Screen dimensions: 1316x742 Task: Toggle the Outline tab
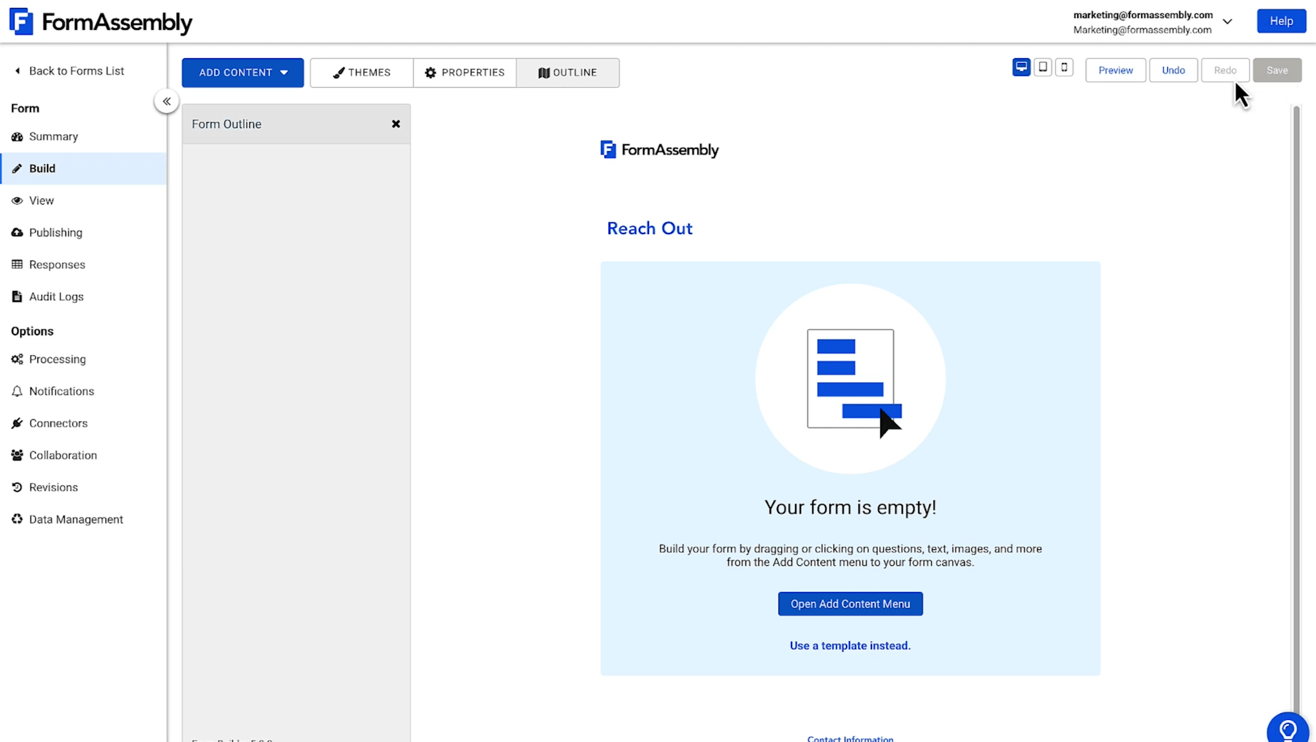[x=567, y=72]
